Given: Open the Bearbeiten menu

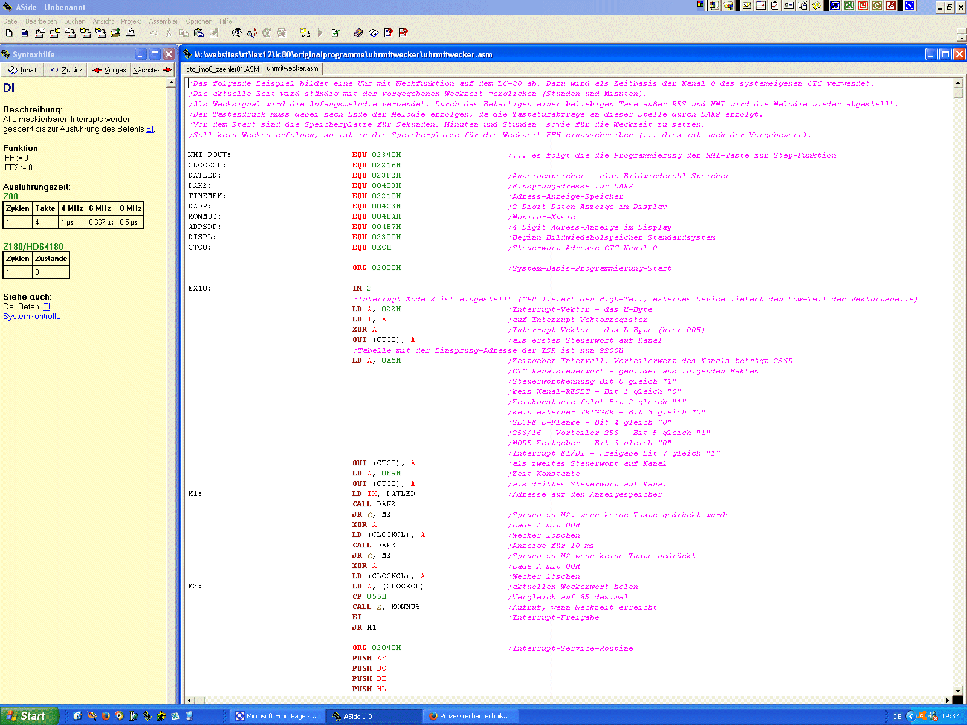Looking at the screenshot, I should (41, 21).
